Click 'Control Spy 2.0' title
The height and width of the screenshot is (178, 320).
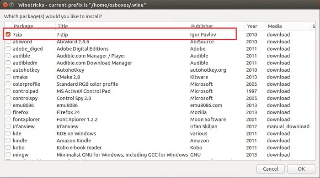click(x=74, y=98)
